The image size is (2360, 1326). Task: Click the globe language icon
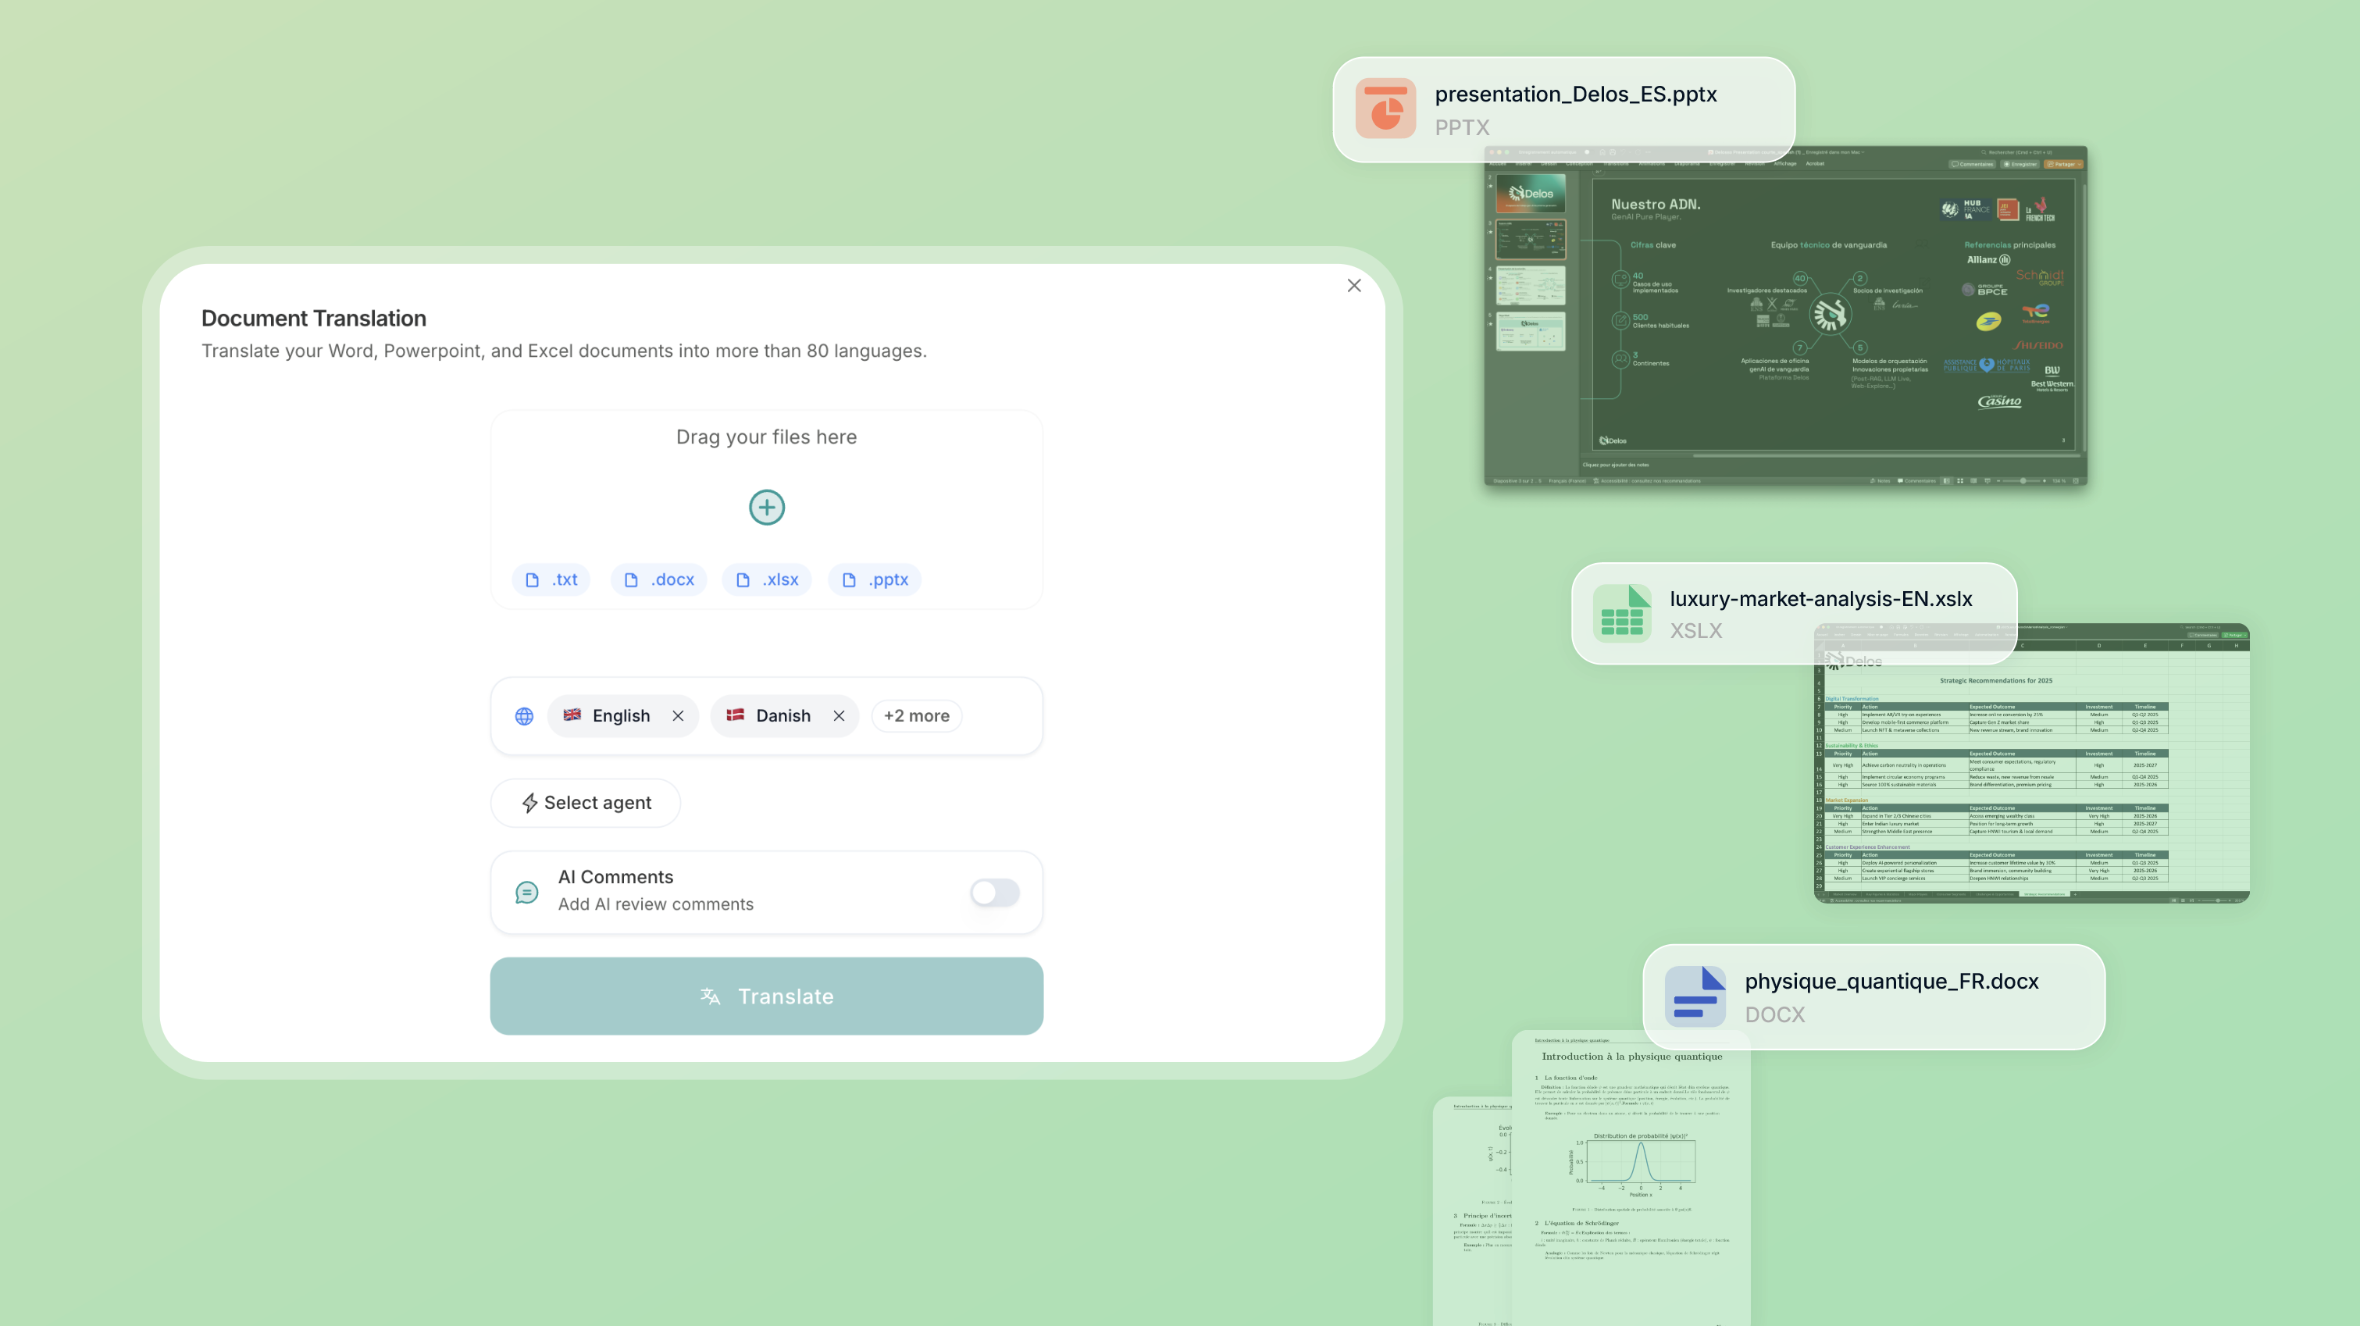[524, 715]
